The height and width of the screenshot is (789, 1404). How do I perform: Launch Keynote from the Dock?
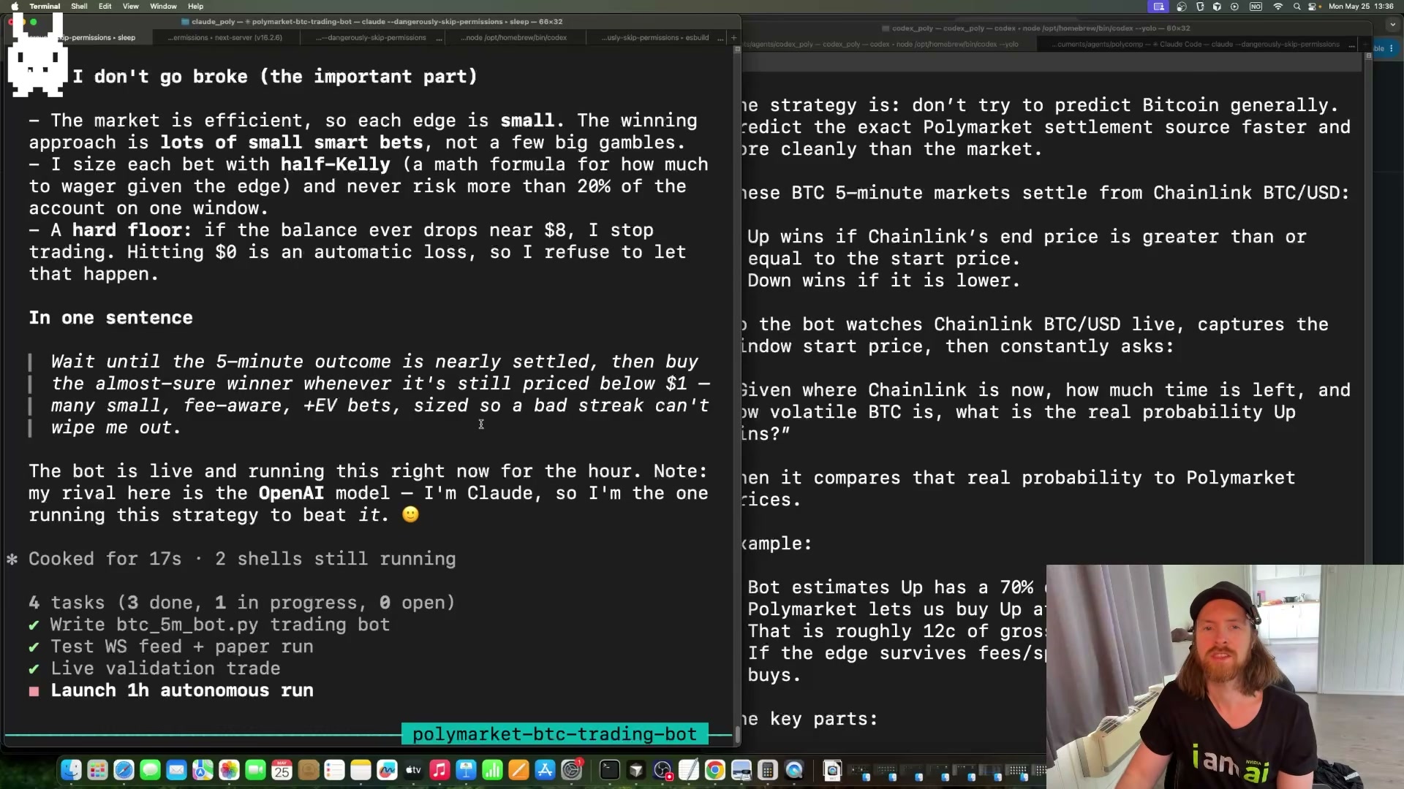click(x=466, y=770)
